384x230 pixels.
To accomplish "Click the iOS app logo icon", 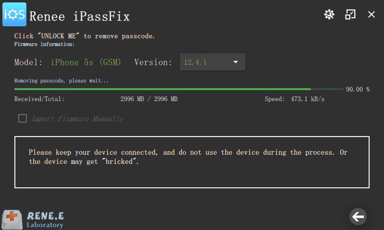I will 14,14.
